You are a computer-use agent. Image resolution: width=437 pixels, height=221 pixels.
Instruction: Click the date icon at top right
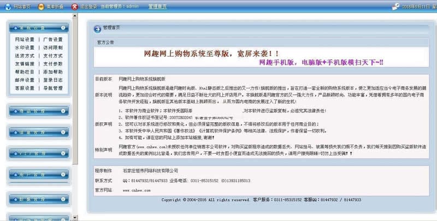tap(395, 7)
